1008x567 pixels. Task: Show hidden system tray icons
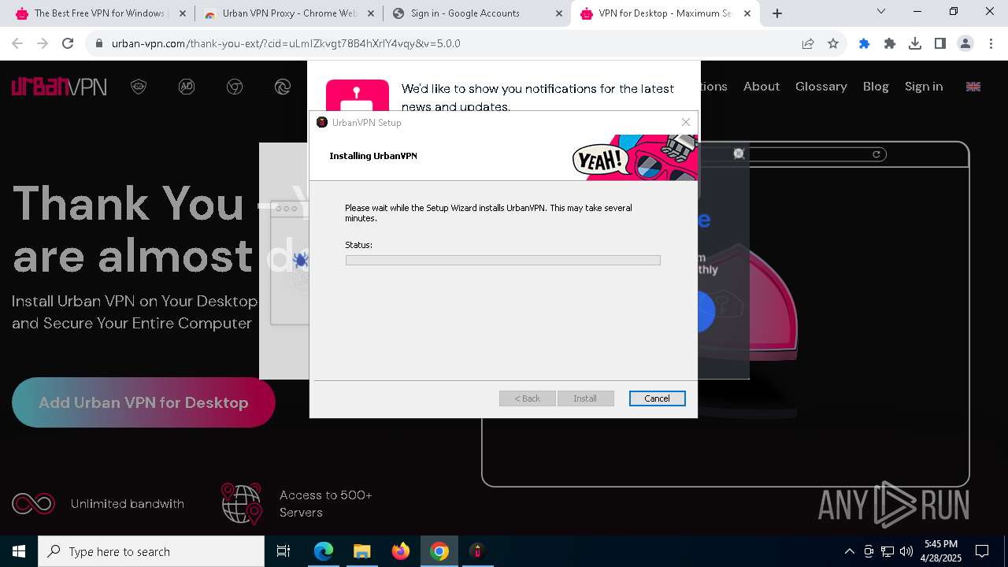click(x=849, y=551)
